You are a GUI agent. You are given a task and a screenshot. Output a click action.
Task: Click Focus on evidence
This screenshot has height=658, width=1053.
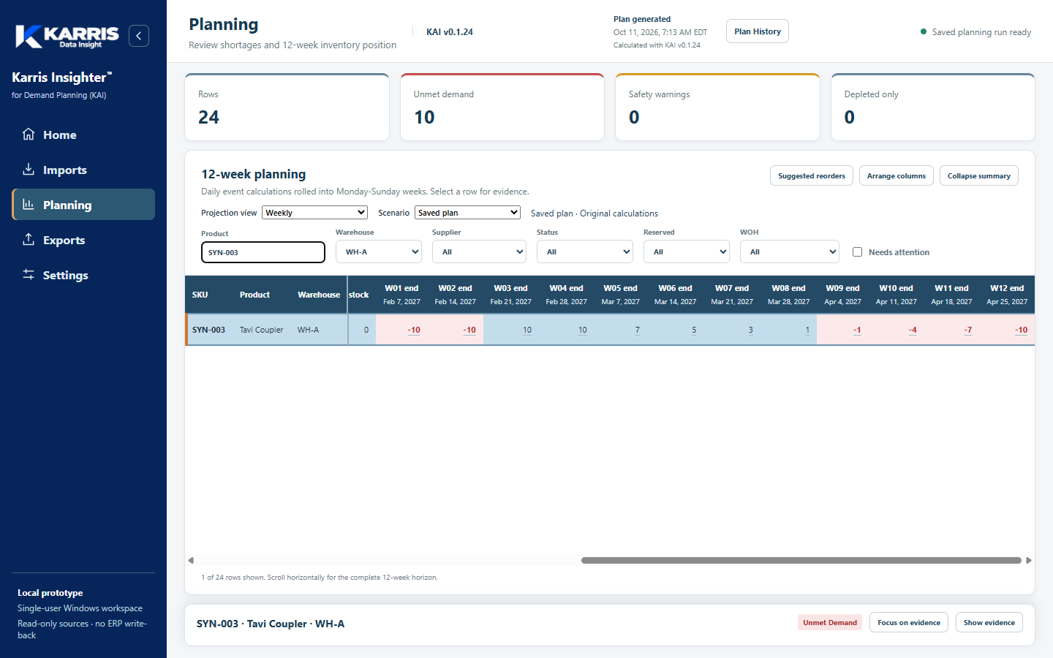coord(909,623)
